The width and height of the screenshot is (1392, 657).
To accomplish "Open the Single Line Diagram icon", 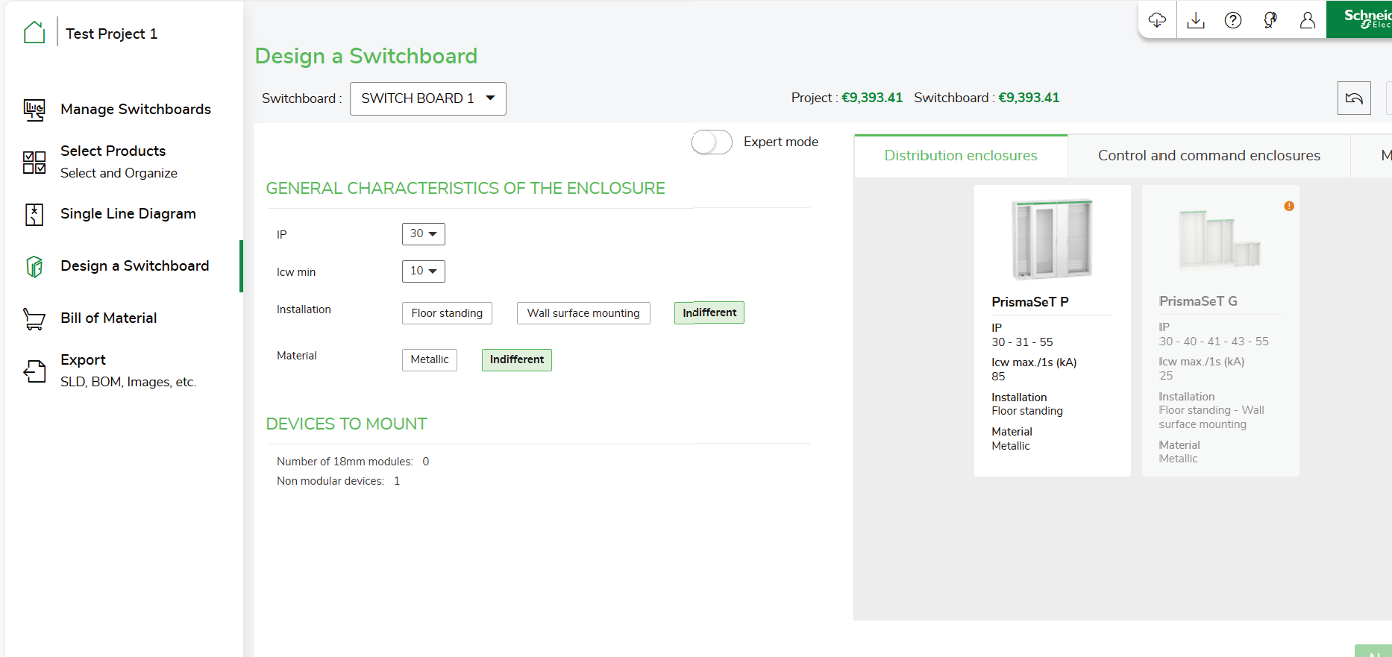I will click(34, 214).
